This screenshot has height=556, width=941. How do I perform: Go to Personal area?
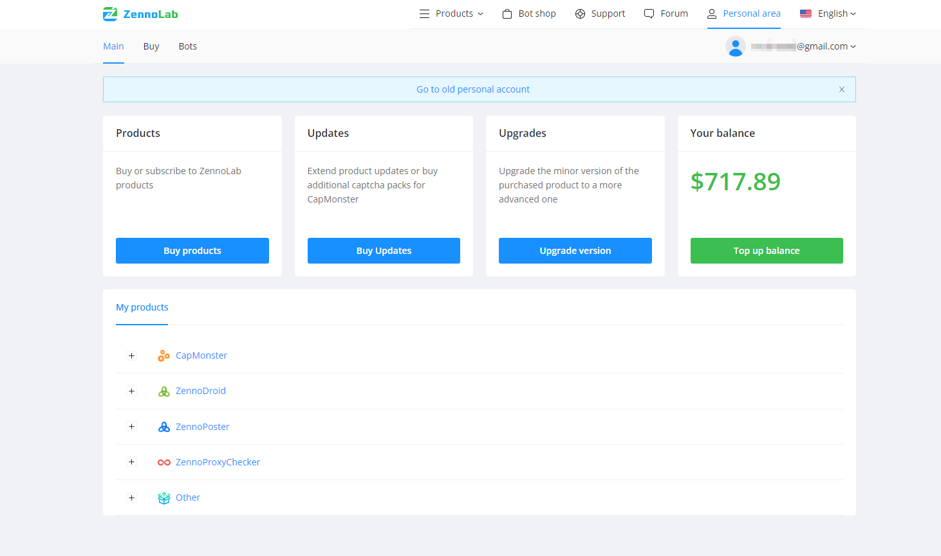pyautogui.click(x=751, y=13)
